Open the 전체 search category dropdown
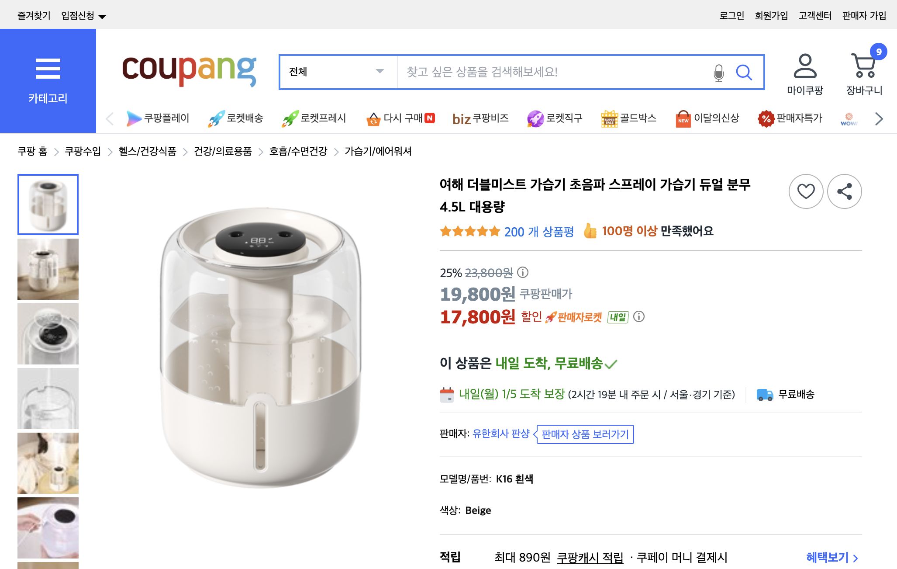The width and height of the screenshot is (897, 569). coord(336,73)
